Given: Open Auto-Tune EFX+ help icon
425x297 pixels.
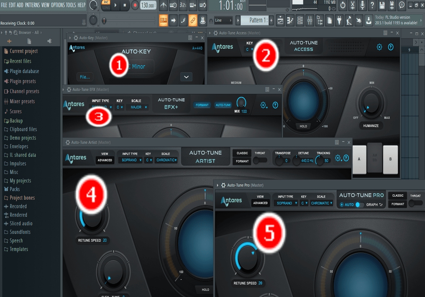Looking at the screenshot, I should tap(275, 105).
